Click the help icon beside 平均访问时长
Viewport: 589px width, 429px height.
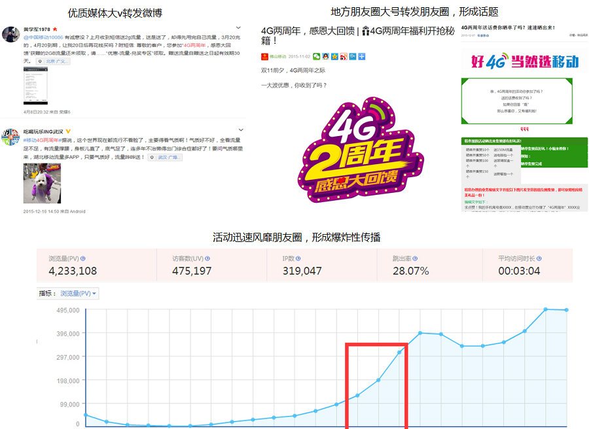(x=539, y=258)
